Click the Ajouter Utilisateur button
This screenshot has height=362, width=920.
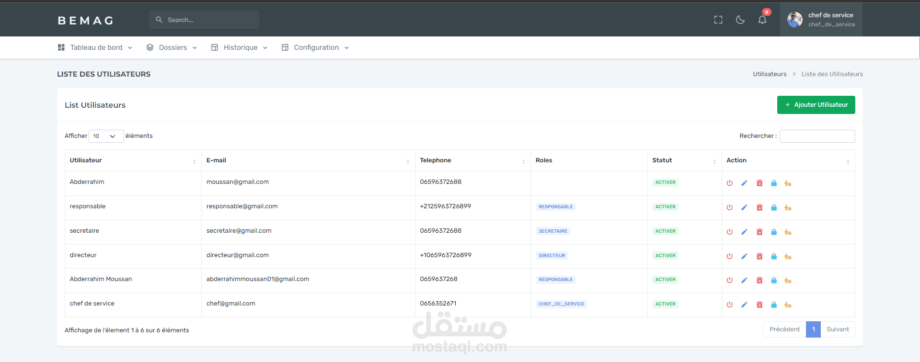(816, 105)
